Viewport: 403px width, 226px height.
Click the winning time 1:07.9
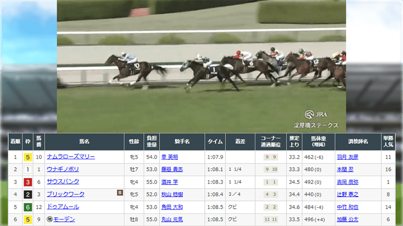tap(215, 157)
